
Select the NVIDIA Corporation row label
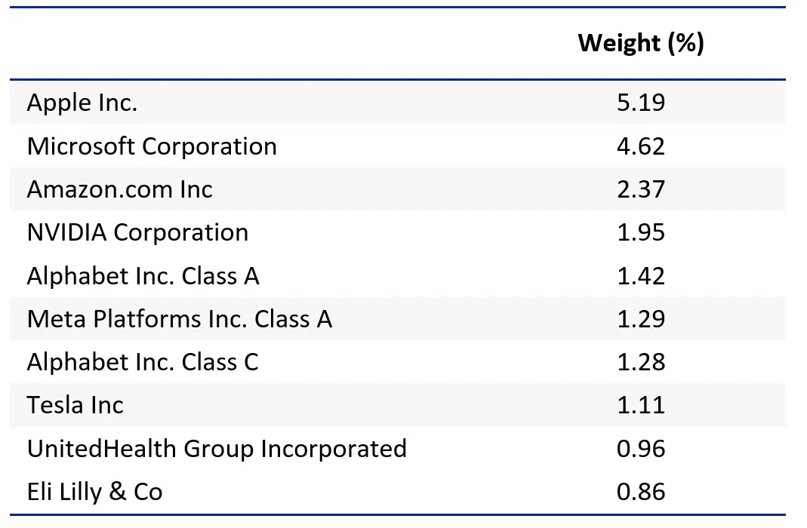coord(137,232)
